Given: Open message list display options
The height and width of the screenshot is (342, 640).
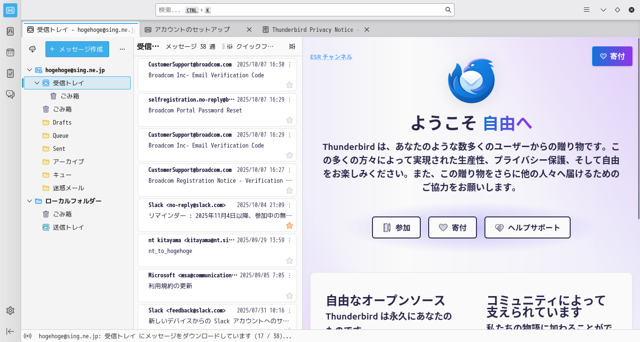Looking at the screenshot, I should (x=292, y=46).
